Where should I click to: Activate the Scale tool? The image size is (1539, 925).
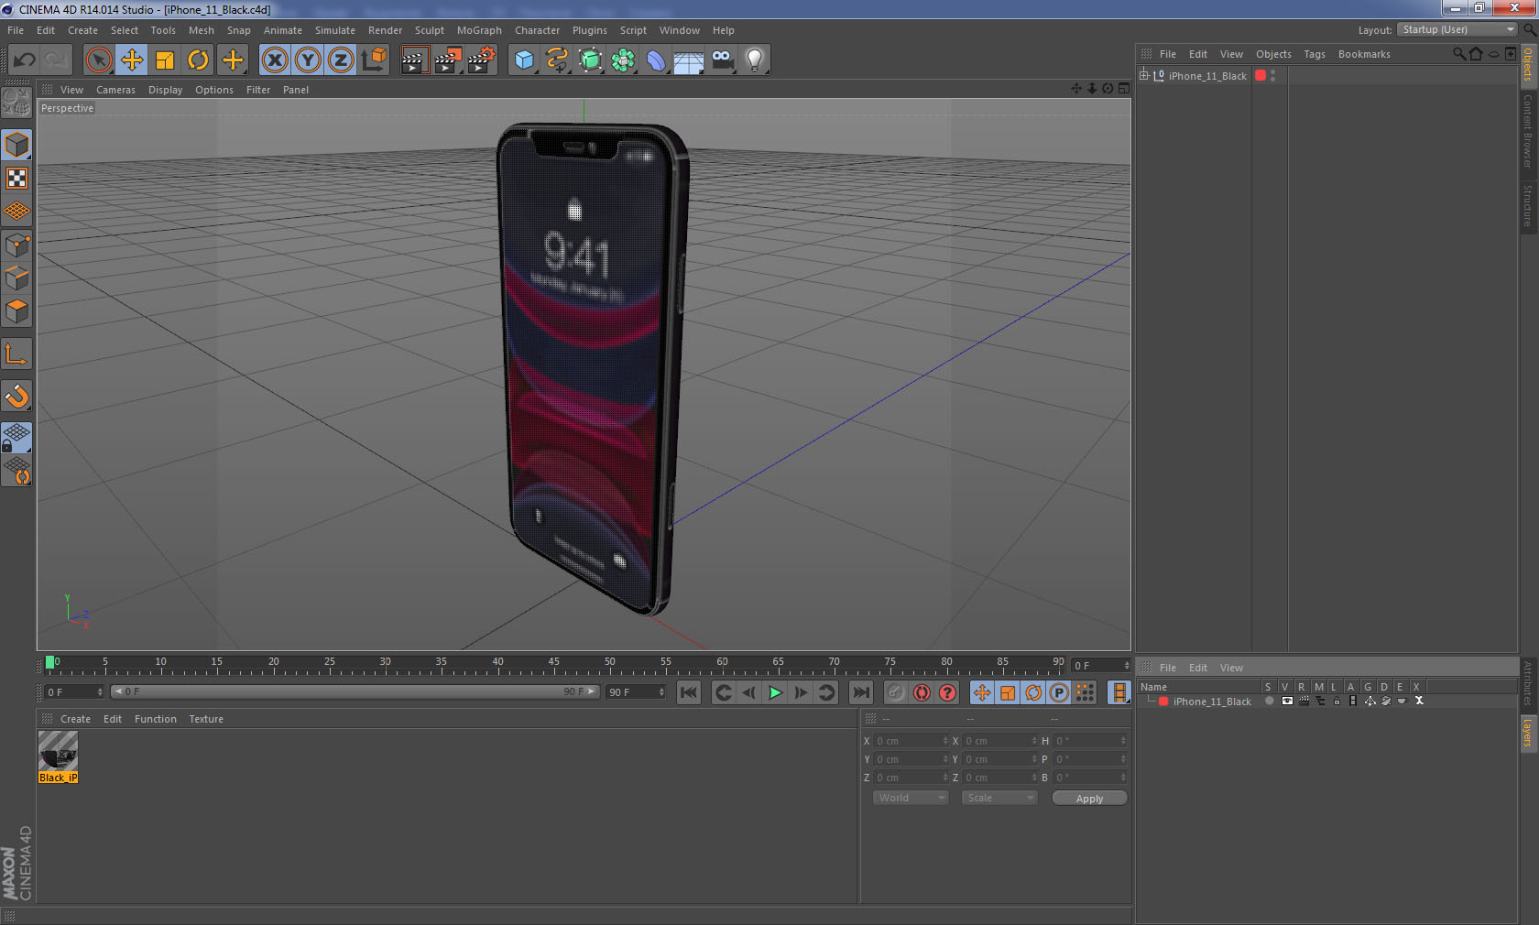pos(165,60)
